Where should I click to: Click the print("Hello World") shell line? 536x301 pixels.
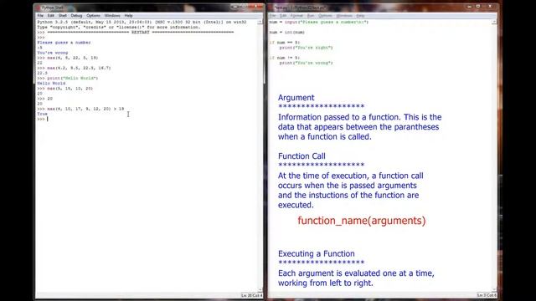tap(68, 78)
